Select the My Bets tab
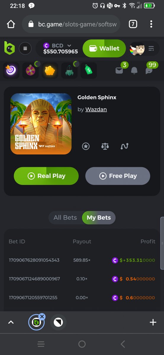 point(99,217)
